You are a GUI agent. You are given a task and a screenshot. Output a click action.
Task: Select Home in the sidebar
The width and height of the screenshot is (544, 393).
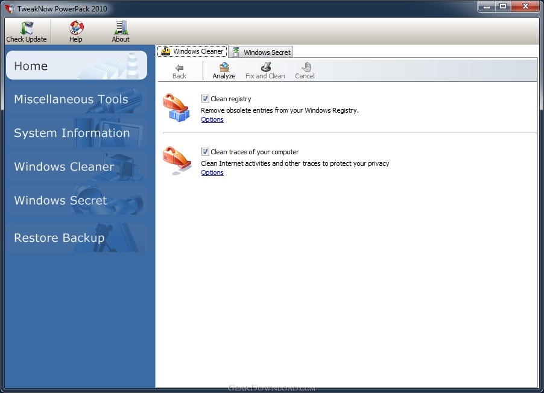point(76,66)
